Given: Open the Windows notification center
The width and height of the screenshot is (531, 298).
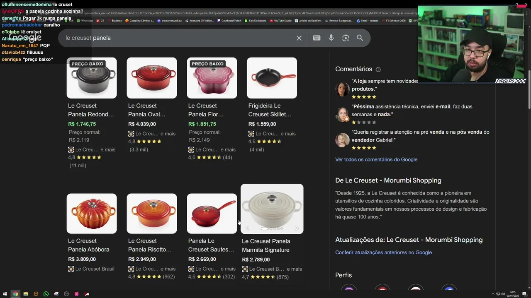Looking at the screenshot, I should click(x=525, y=294).
